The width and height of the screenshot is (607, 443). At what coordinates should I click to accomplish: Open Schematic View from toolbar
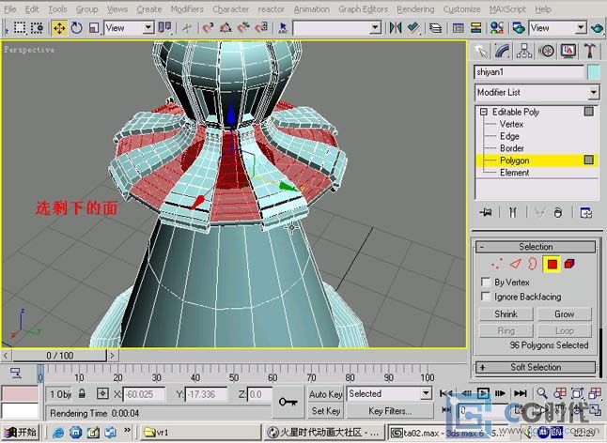(x=475, y=28)
